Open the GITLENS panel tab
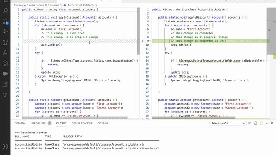The image size is (276, 155). 103,123
